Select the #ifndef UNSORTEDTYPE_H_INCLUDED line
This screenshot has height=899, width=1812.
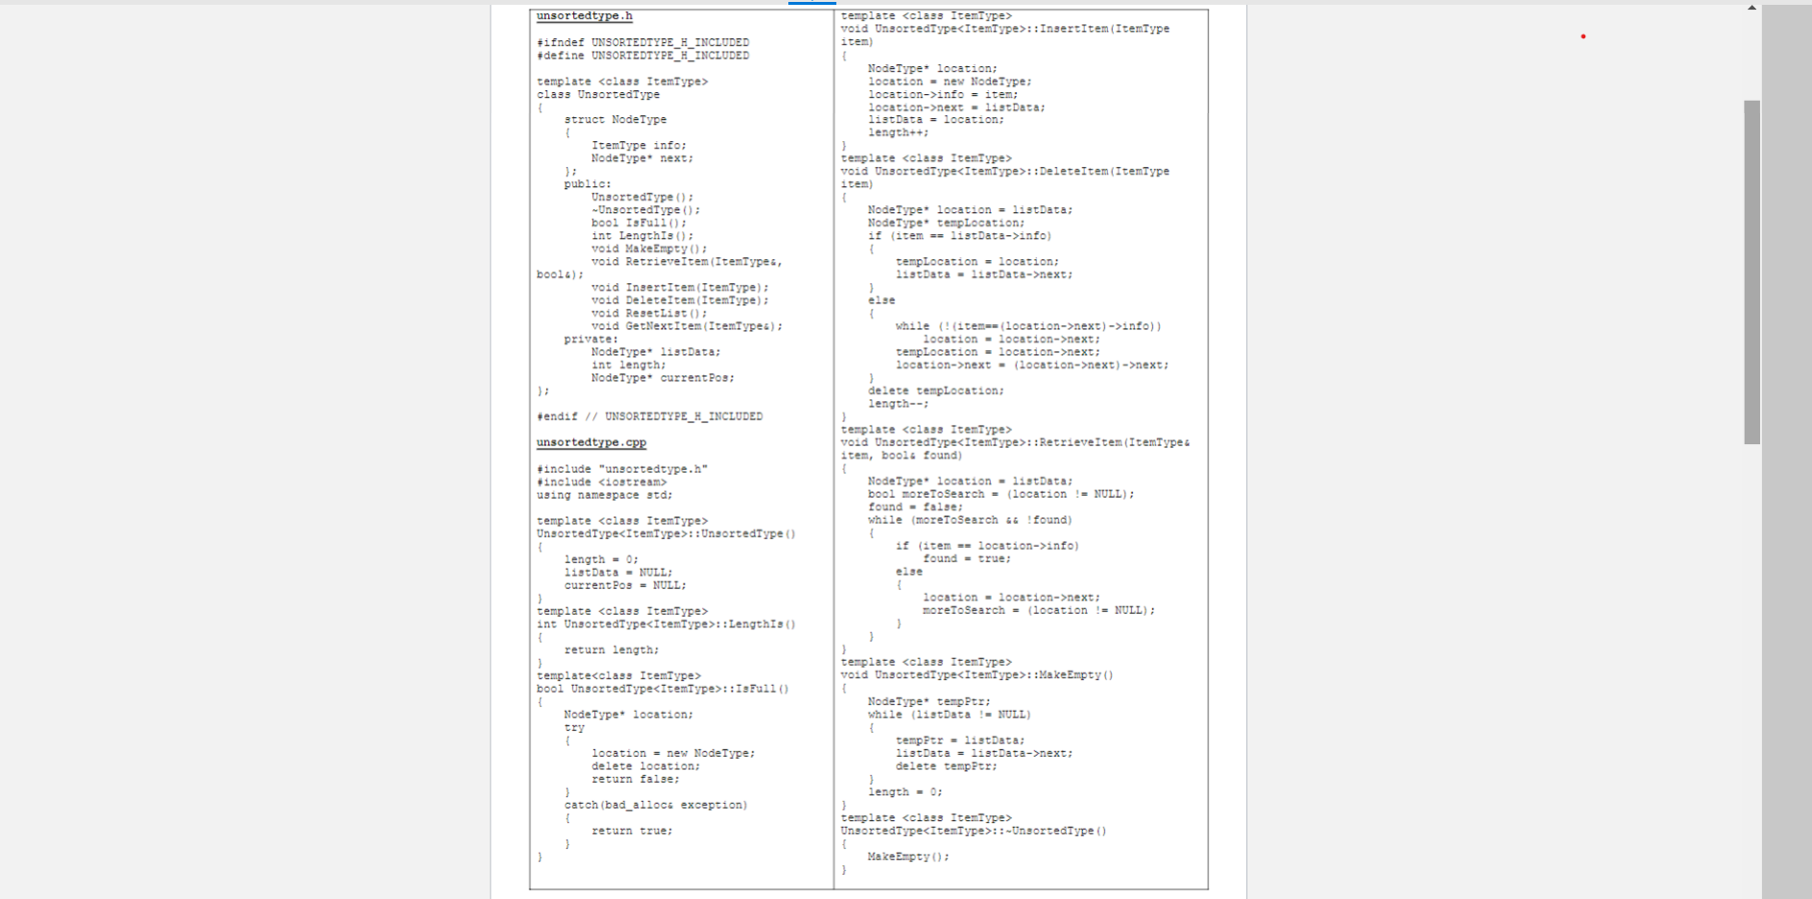(x=643, y=42)
